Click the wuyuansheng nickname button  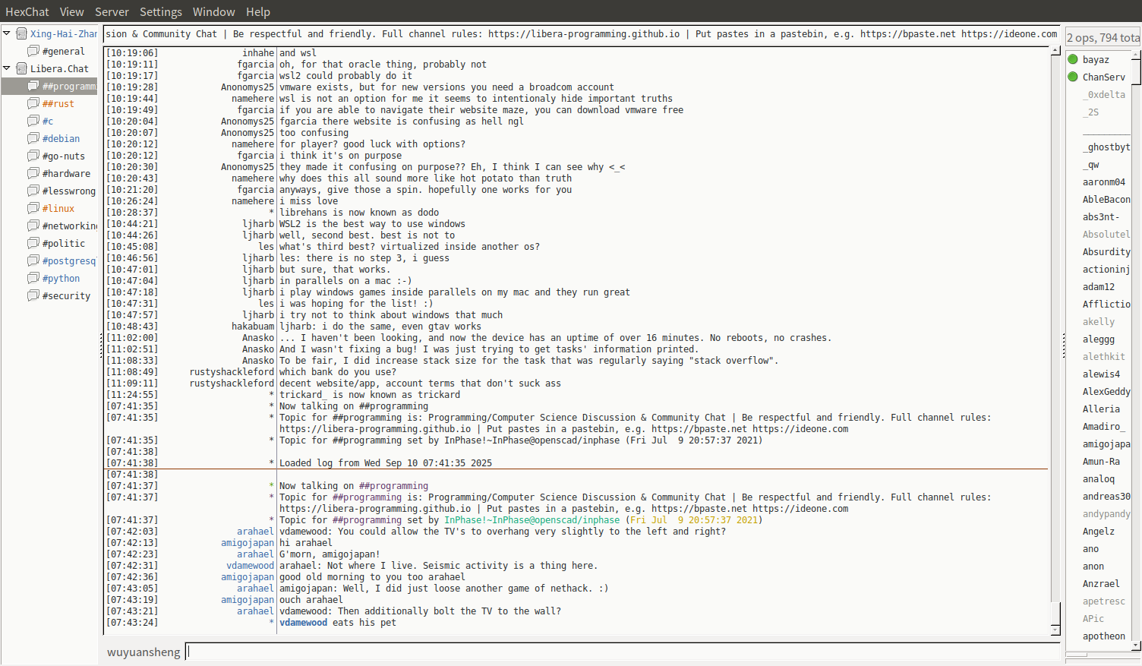pyautogui.click(x=144, y=652)
